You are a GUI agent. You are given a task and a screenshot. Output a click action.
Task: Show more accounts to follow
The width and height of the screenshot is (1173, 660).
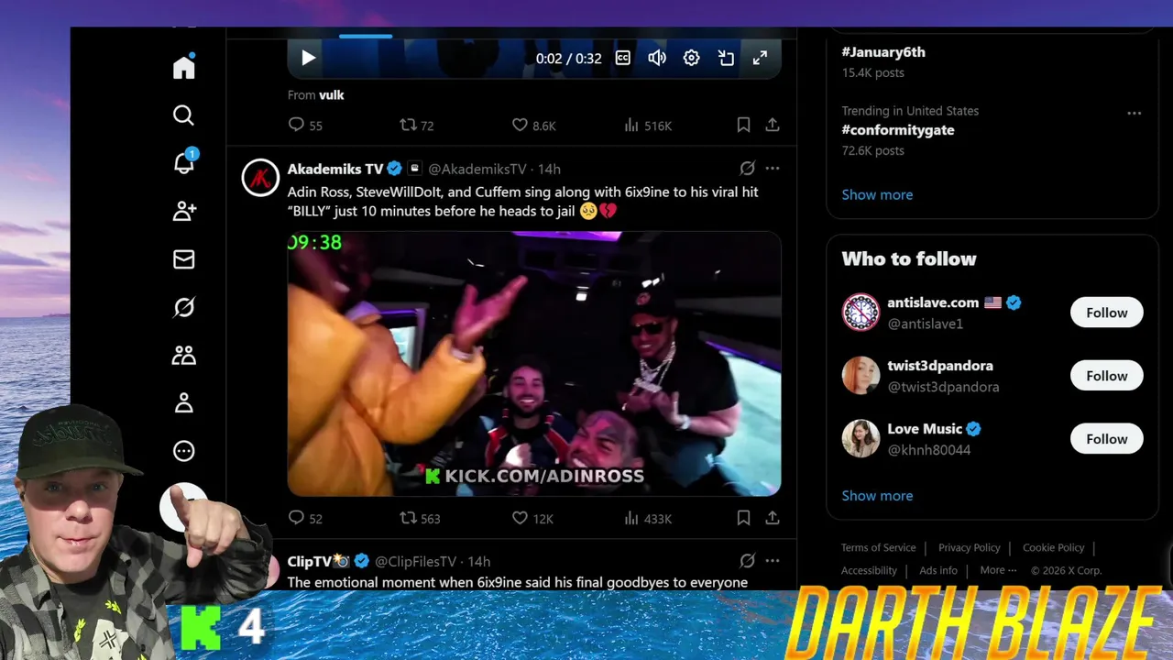pos(877,495)
